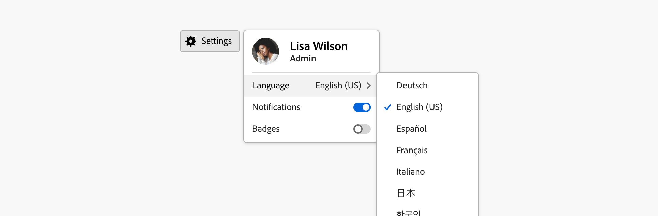Pick Français from the language options
This screenshot has width=658, height=216.
pyautogui.click(x=412, y=151)
